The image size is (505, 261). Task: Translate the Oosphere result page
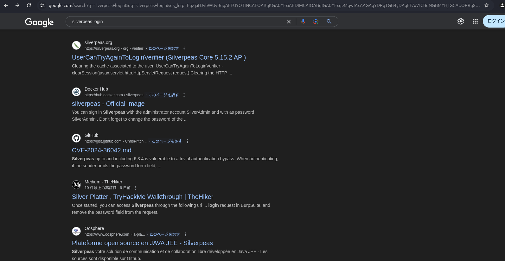click(x=164, y=234)
